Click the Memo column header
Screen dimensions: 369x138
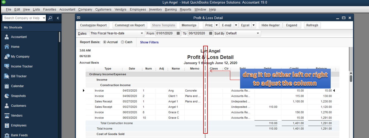195,69
